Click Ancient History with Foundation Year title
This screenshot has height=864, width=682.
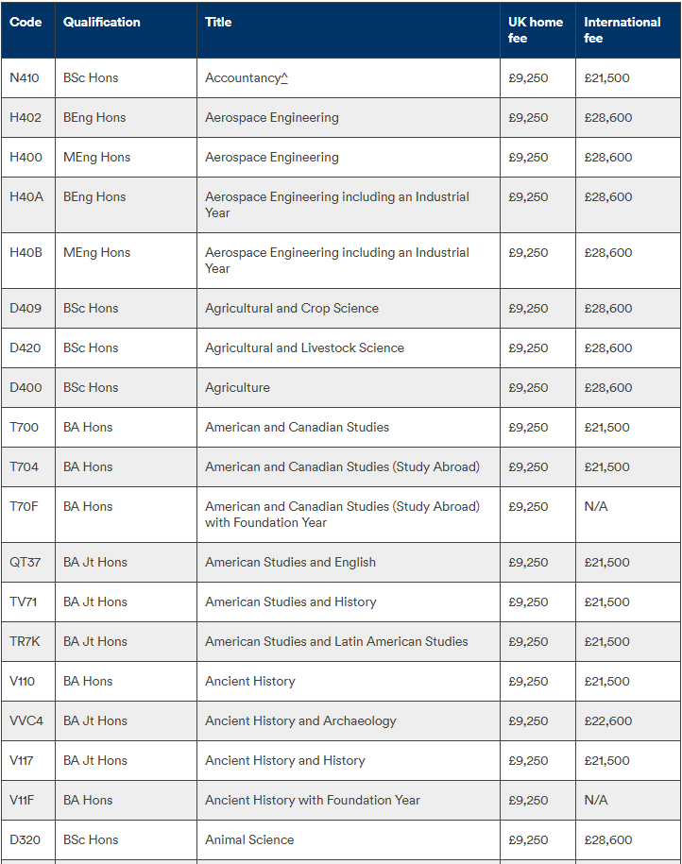point(312,800)
